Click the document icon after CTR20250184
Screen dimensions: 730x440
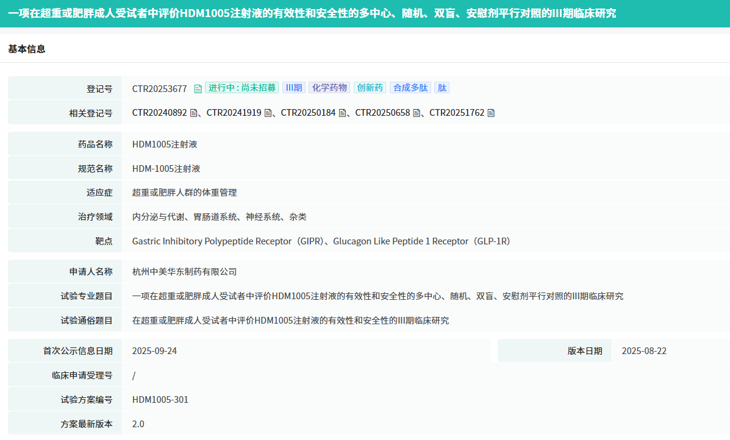coord(342,113)
